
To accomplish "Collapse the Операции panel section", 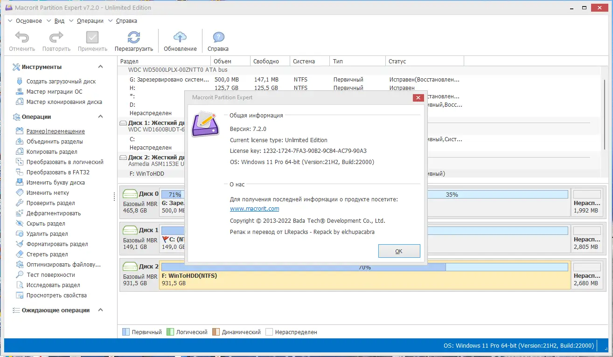I will pyautogui.click(x=100, y=117).
